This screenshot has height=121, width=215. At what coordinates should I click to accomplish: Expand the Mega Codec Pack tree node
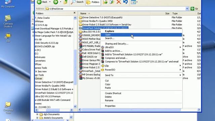33,32
